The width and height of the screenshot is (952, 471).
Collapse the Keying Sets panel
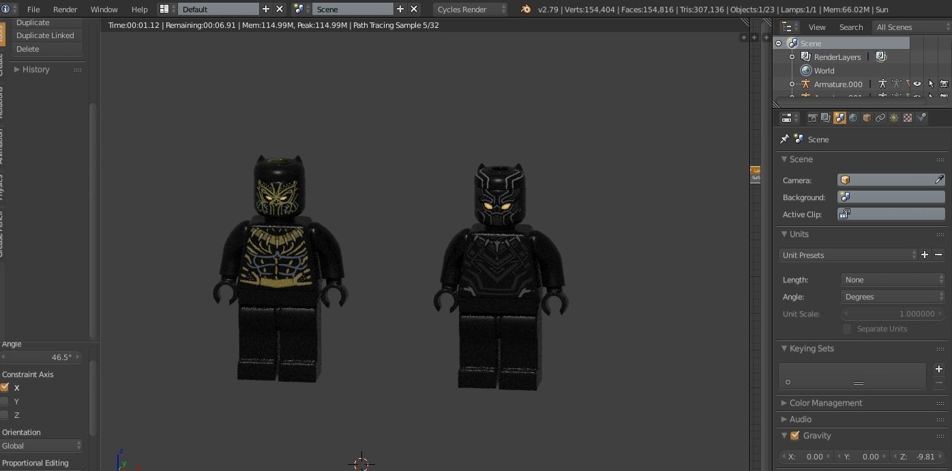click(784, 348)
